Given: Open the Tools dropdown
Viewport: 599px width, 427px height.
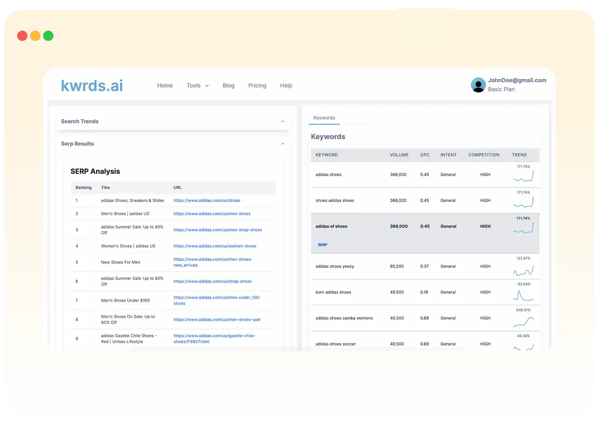Looking at the screenshot, I should click(x=197, y=85).
